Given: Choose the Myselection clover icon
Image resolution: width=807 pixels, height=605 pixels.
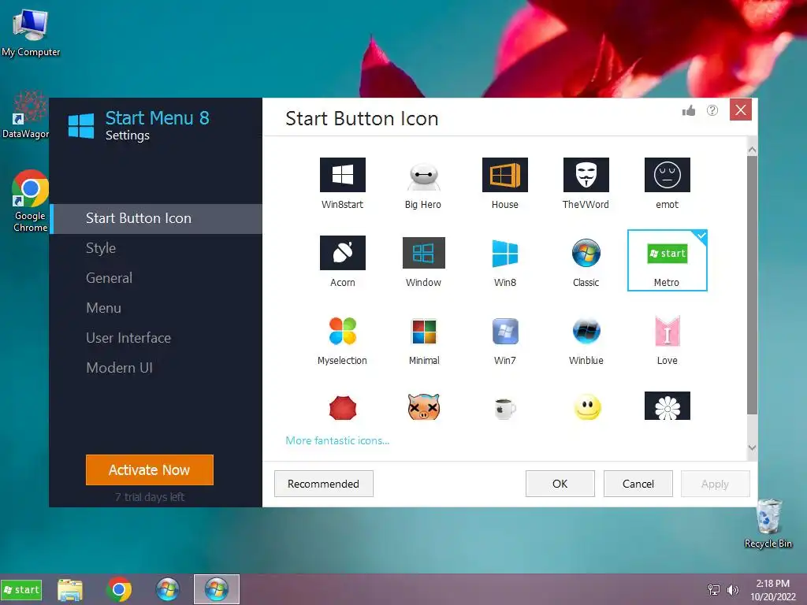Looking at the screenshot, I should click(x=342, y=340).
